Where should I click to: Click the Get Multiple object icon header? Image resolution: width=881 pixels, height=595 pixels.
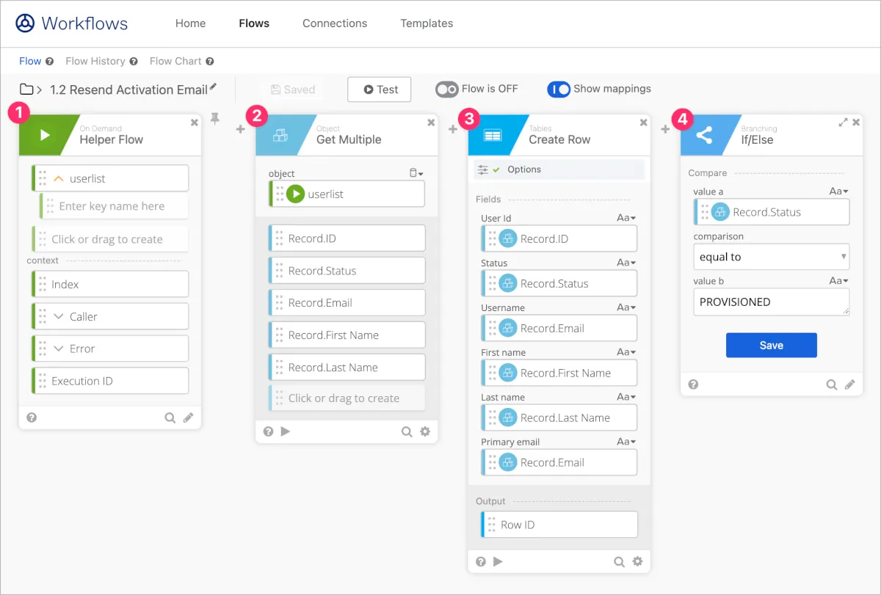280,135
